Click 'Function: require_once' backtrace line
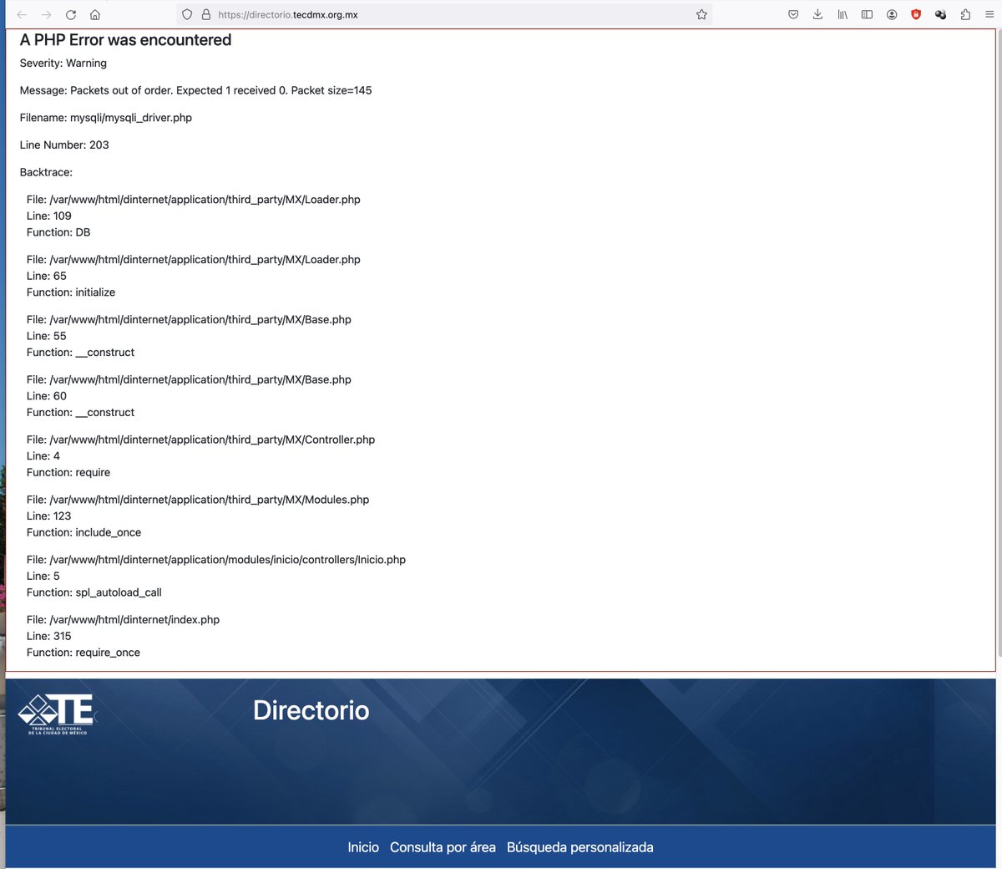1002x869 pixels. click(83, 653)
